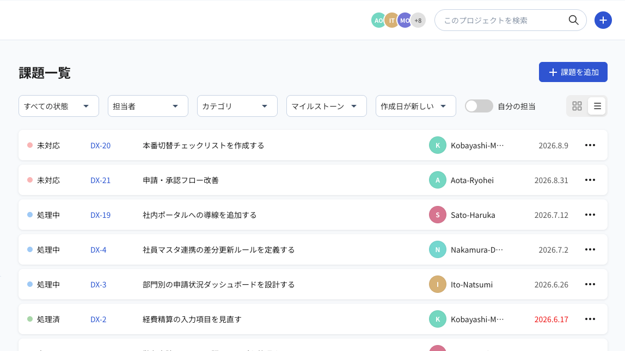Click the red overdue date 2026.6.17

pyautogui.click(x=552, y=319)
